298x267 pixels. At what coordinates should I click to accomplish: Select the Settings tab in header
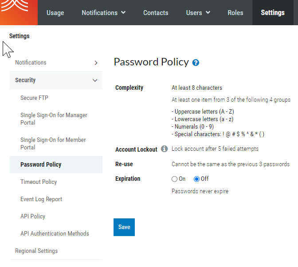pyautogui.click(x=273, y=13)
